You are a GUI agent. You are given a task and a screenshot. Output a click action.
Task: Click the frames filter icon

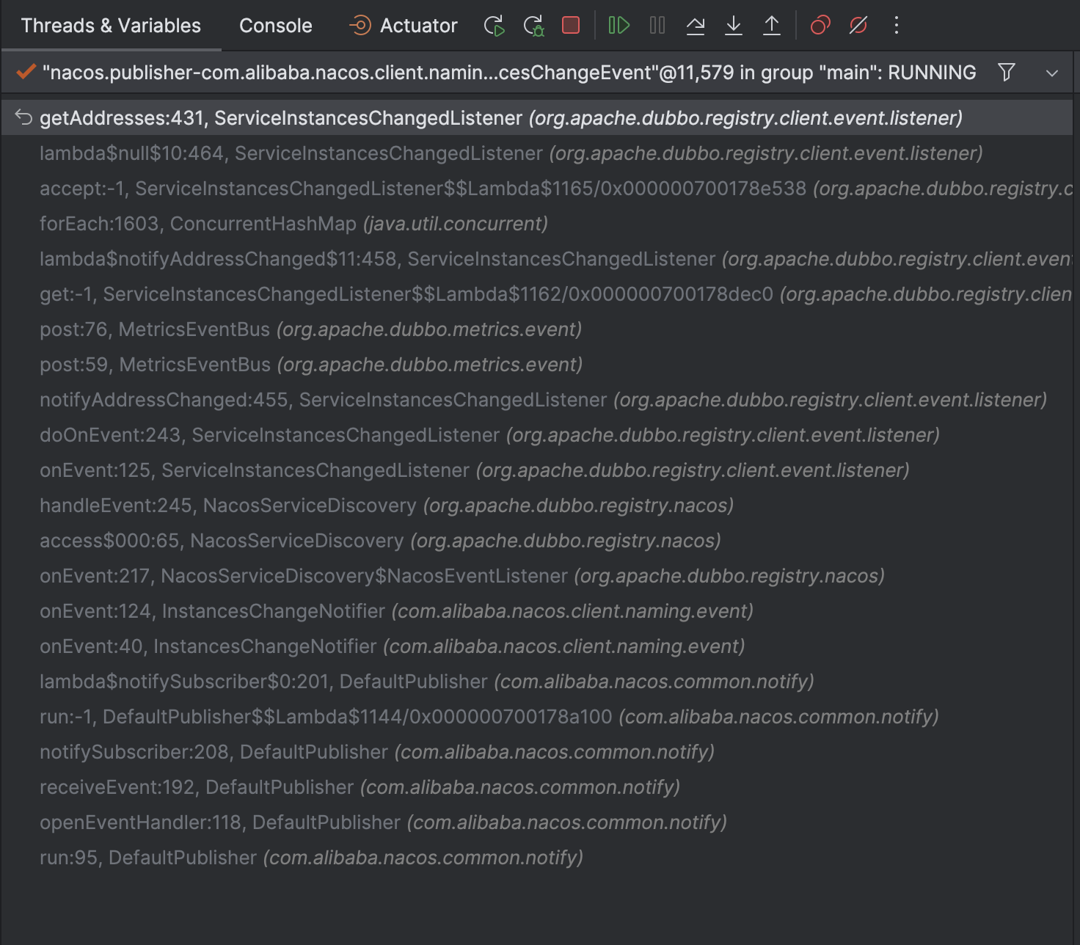[x=1007, y=72]
